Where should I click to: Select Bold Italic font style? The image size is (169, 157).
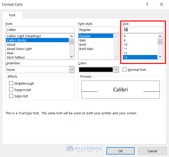(x=86, y=49)
